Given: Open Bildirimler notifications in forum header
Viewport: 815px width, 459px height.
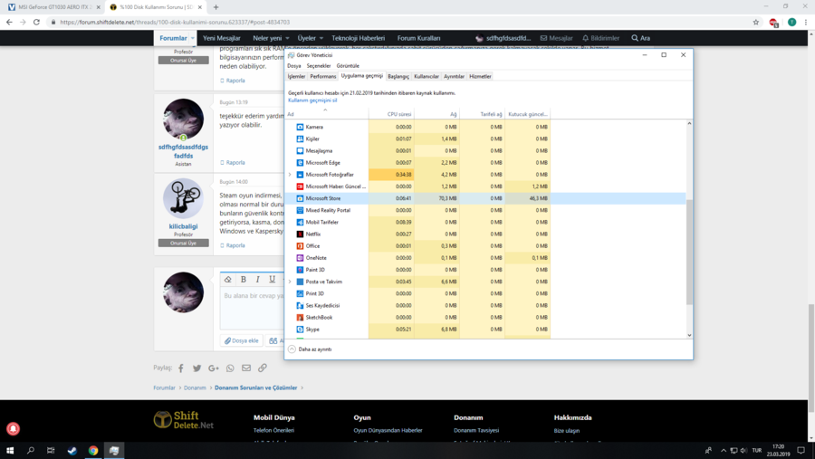Looking at the screenshot, I should pyautogui.click(x=600, y=38).
